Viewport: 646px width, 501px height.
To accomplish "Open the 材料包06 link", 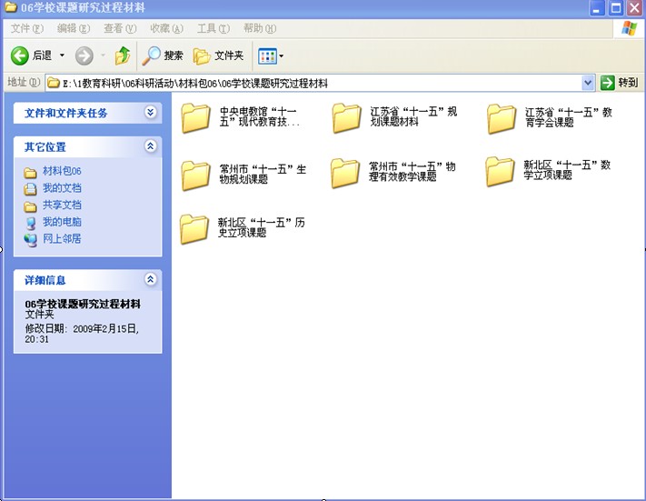I will [62, 171].
